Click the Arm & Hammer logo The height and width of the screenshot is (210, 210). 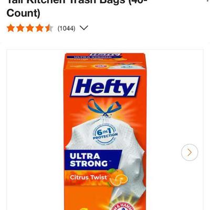[x=122, y=206]
